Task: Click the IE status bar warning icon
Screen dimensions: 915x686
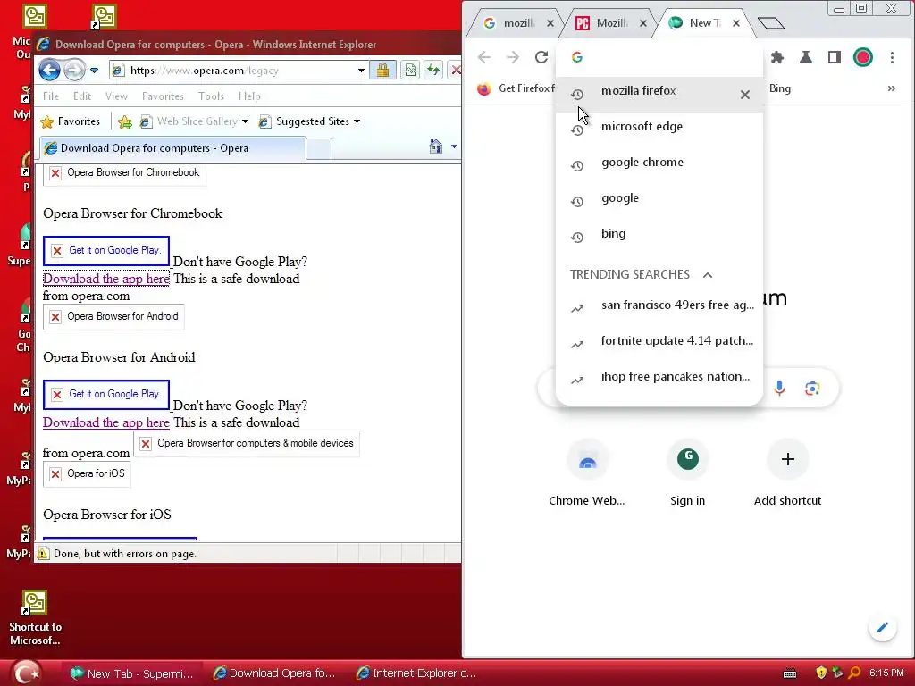Action: [x=43, y=554]
